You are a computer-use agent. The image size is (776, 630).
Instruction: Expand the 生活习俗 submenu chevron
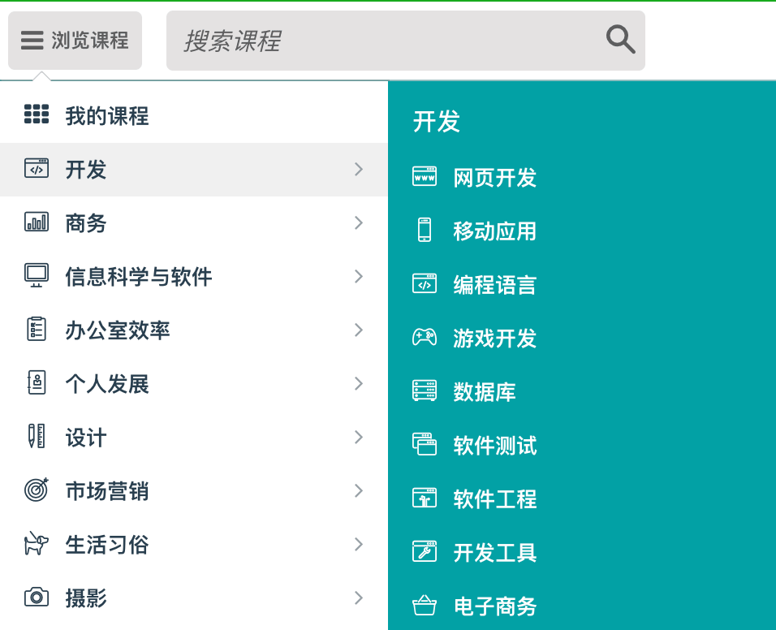pyautogui.click(x=358, y=544)
